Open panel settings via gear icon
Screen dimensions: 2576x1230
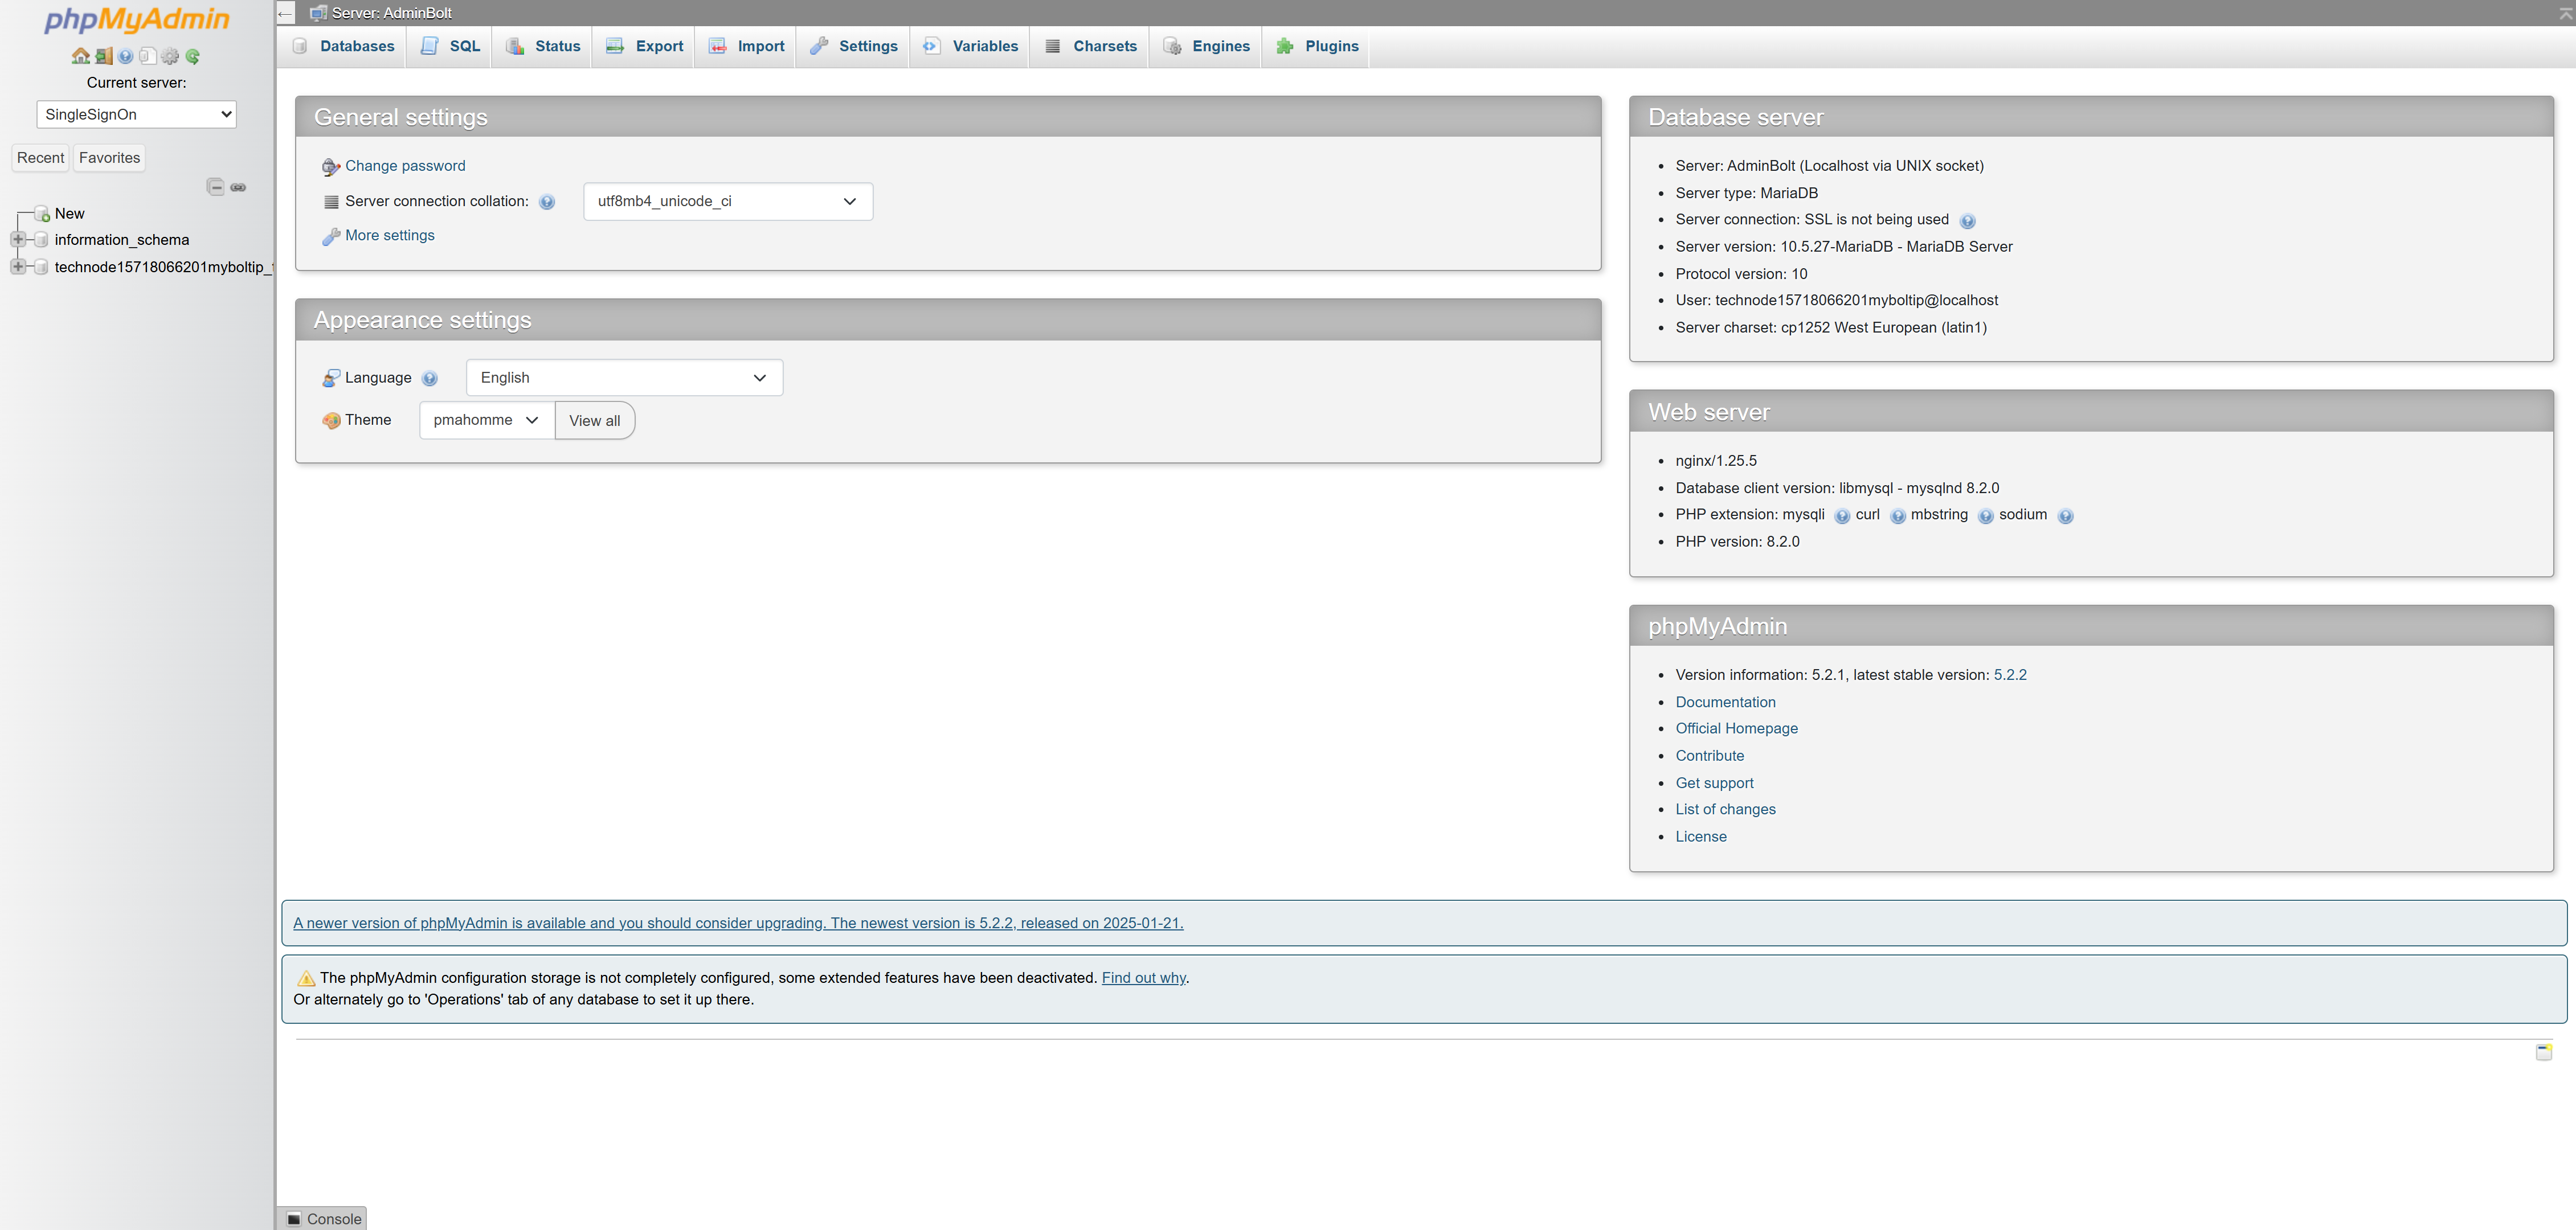(x=170, y=57)
